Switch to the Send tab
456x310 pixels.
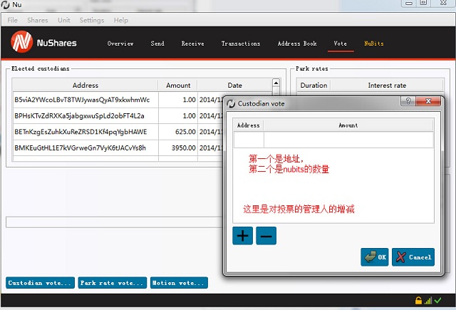click(157, 43)
